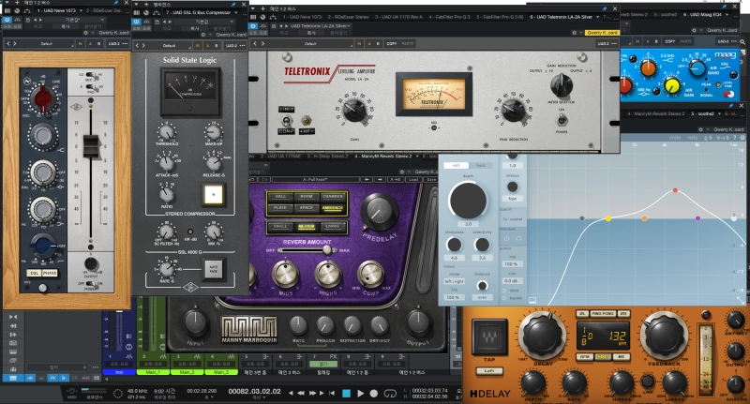Select the Chamber reverb type
Image resolution: width=750 pixels, height=404 pixels.
[x=334, y=197]
